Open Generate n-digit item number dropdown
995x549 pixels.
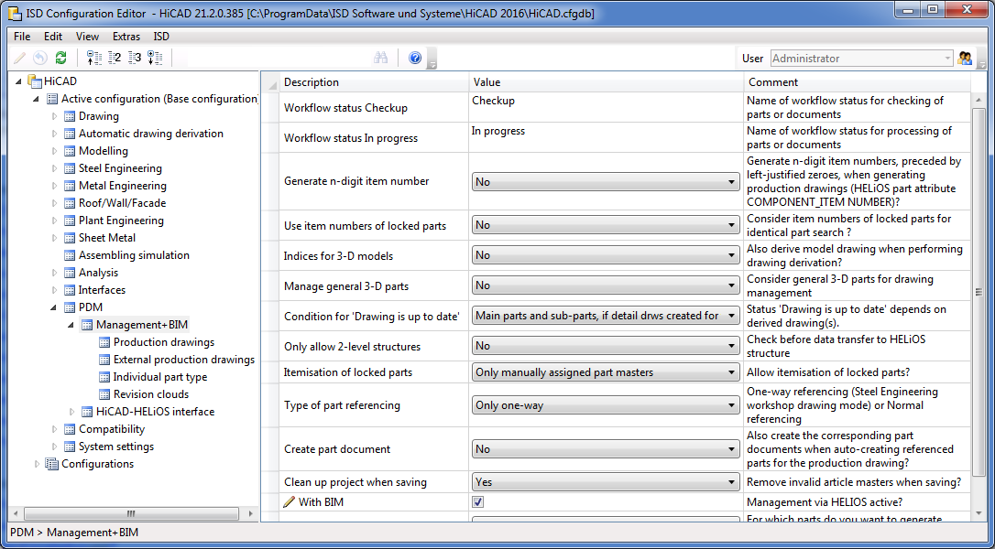[606, 182]
